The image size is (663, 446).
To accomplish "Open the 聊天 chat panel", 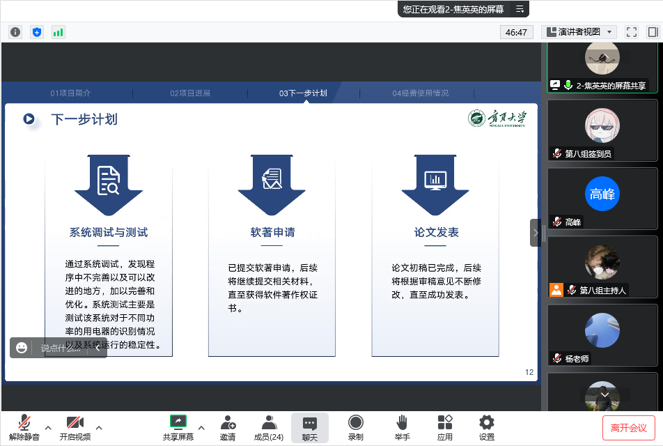I will point(309,428).
